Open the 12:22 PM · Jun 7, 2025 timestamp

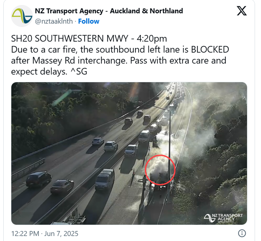click(x=45, y=234)
